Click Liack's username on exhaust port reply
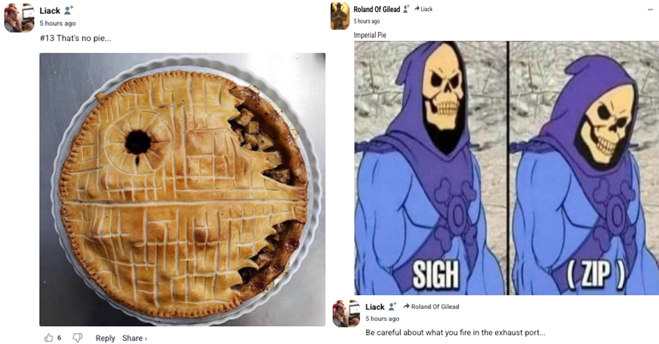This screenshot has width=659, height=344. coord(375,306)
